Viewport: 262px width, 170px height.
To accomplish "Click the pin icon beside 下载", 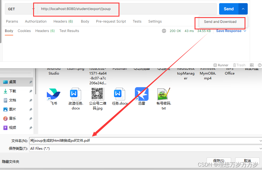I will (31, 91).
